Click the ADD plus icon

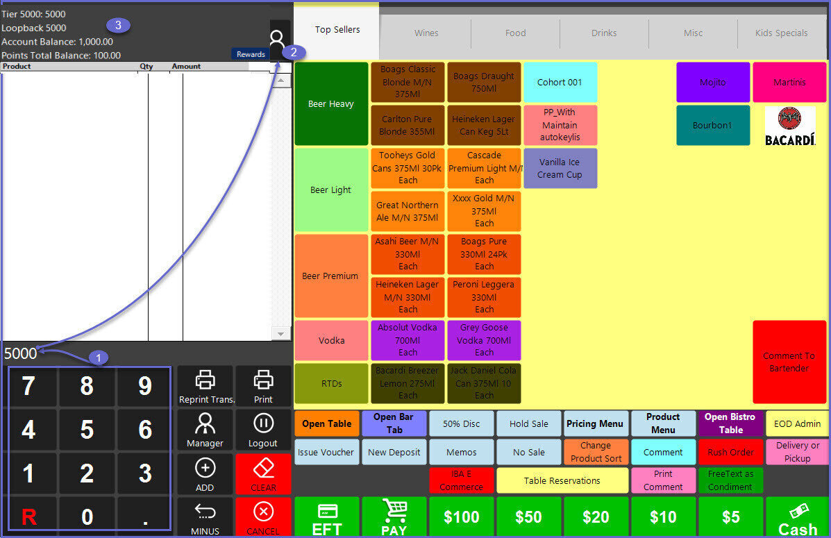205,468
